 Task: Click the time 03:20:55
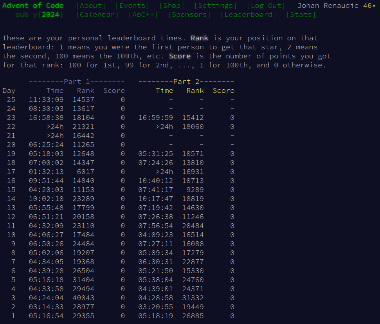156,307
